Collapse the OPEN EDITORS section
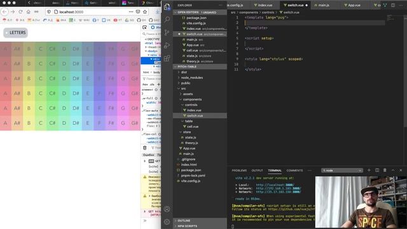The image size is (407, 229). tap(200, 12)
